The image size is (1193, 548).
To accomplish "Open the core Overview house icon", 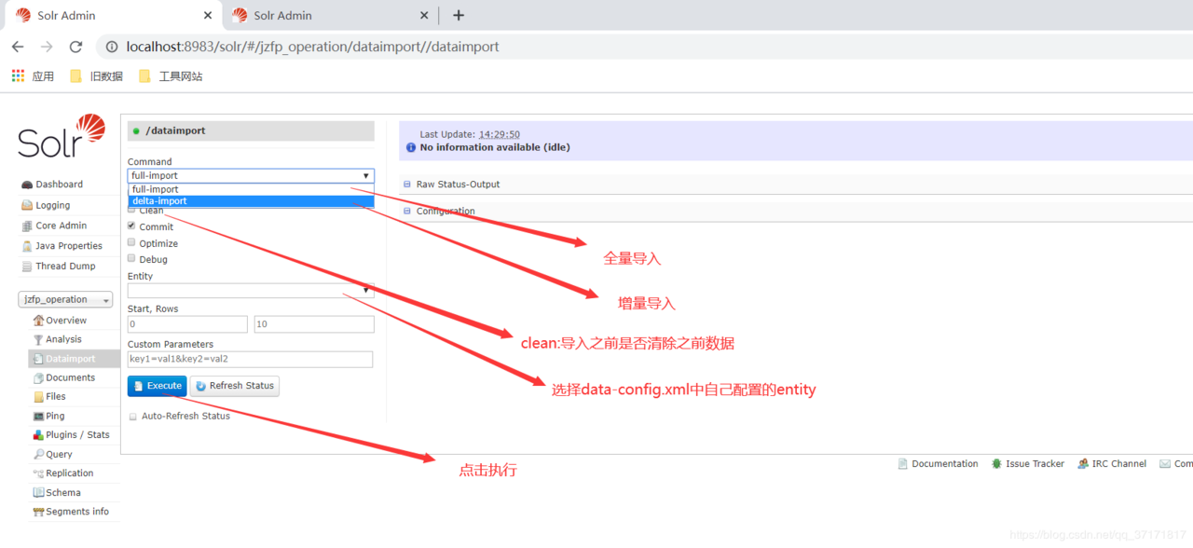I will tap(38, 320).
